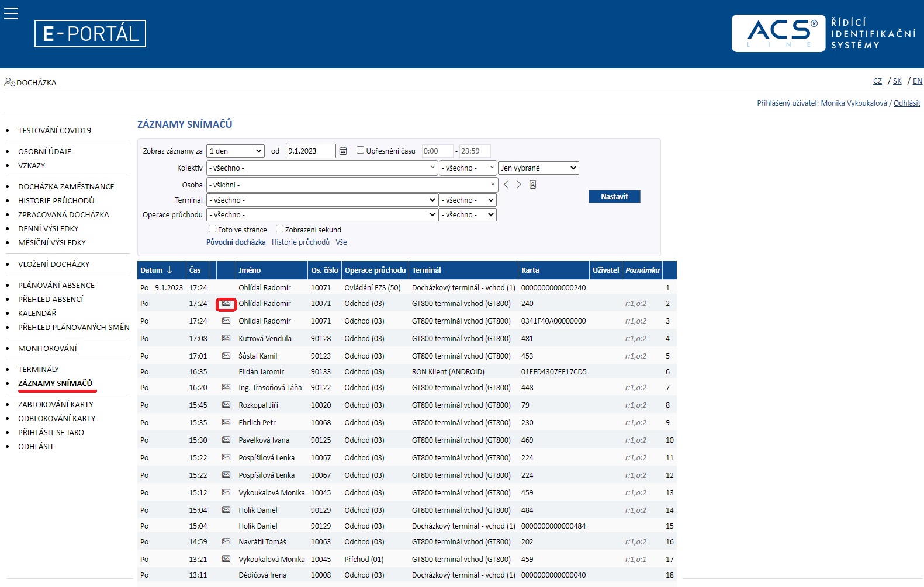Click the person card icon beside Osoba

point(532,185)
